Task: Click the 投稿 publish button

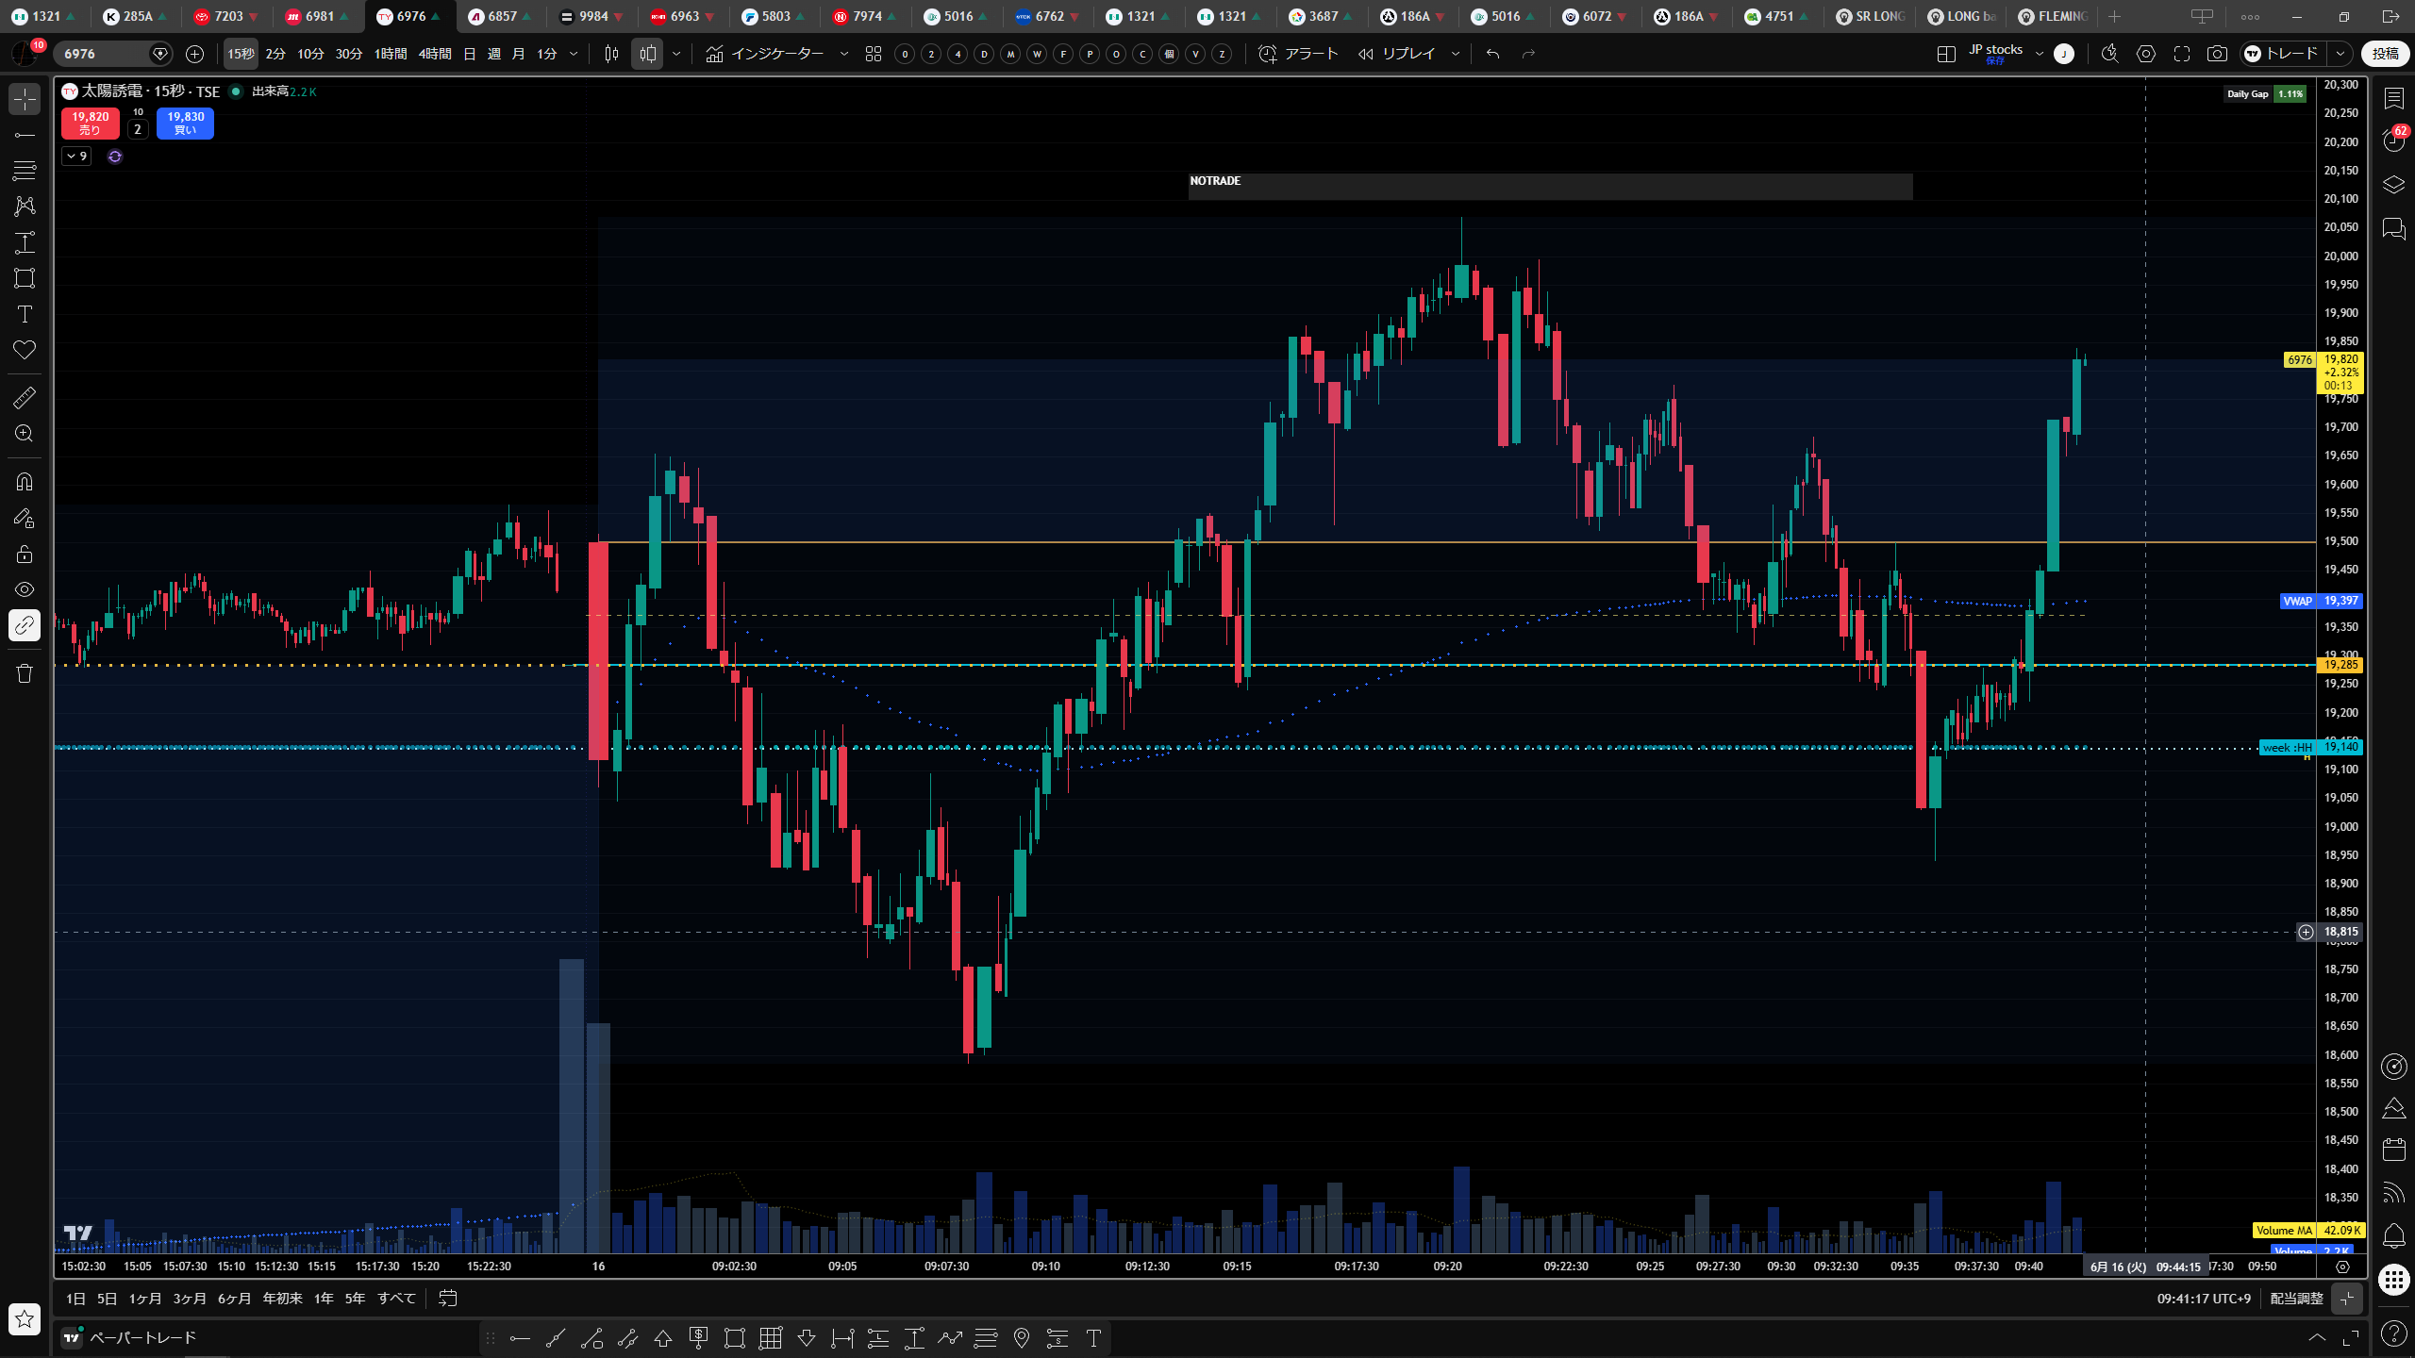Action: (2386, 54)
